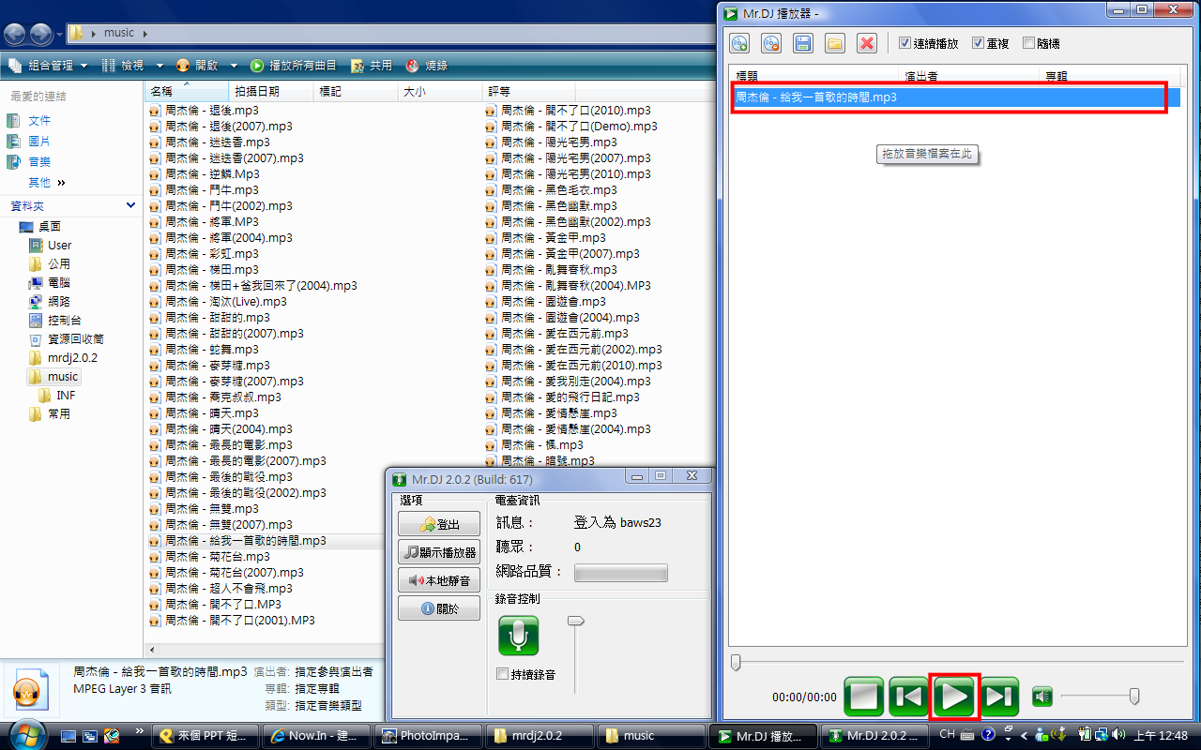The image size is (1201, 750).
Task: Click the 標題 column header in playlist
Action: (x=814, y=76)
